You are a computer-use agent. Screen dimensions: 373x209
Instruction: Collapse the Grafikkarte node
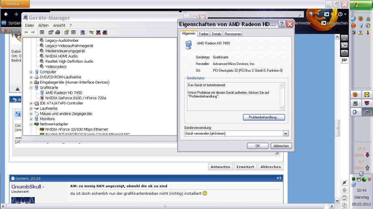coord(31,88)
